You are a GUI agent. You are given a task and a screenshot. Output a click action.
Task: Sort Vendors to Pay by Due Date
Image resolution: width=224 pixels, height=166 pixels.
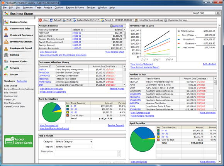pos(205,79)
